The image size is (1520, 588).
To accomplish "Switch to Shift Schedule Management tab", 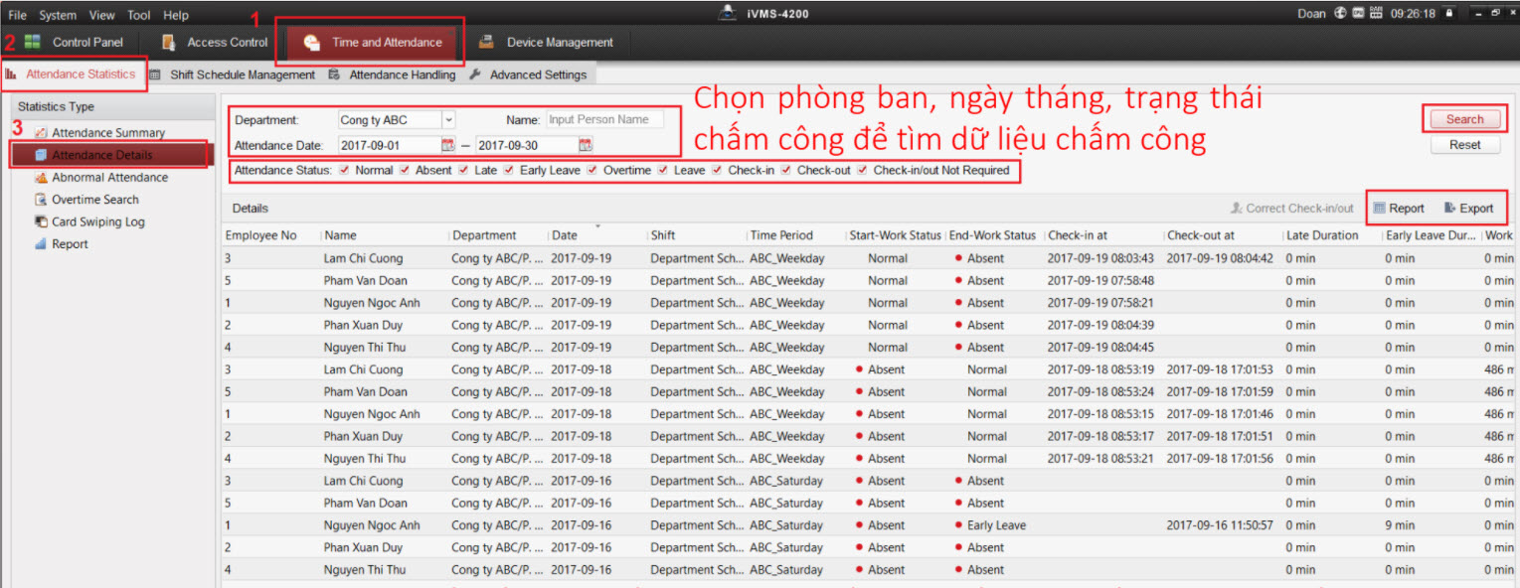I will tap(242, 74).
